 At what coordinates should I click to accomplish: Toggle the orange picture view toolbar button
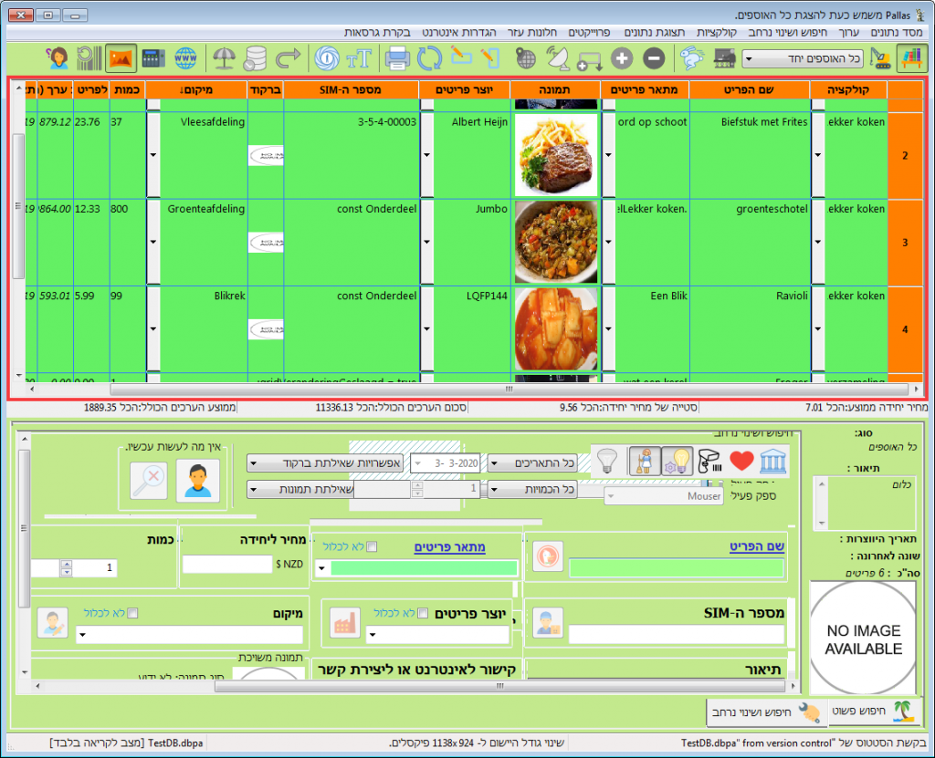[x=121, y=58]
